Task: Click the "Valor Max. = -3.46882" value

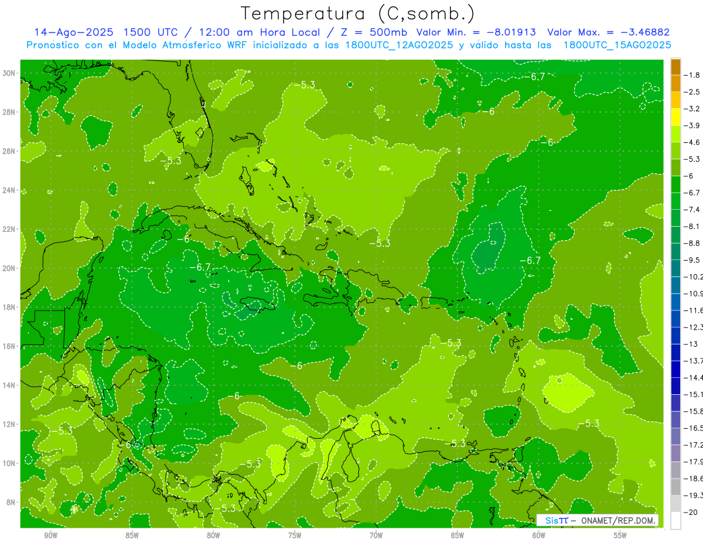Action: [x=608, y=32]
